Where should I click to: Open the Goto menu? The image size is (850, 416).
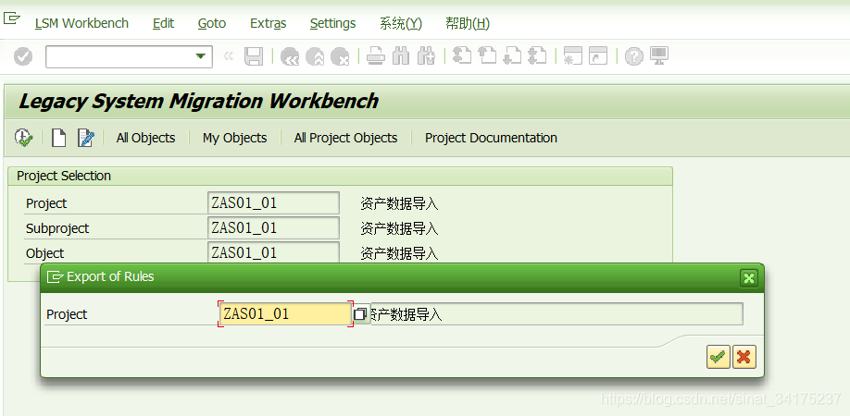[212, 23]
